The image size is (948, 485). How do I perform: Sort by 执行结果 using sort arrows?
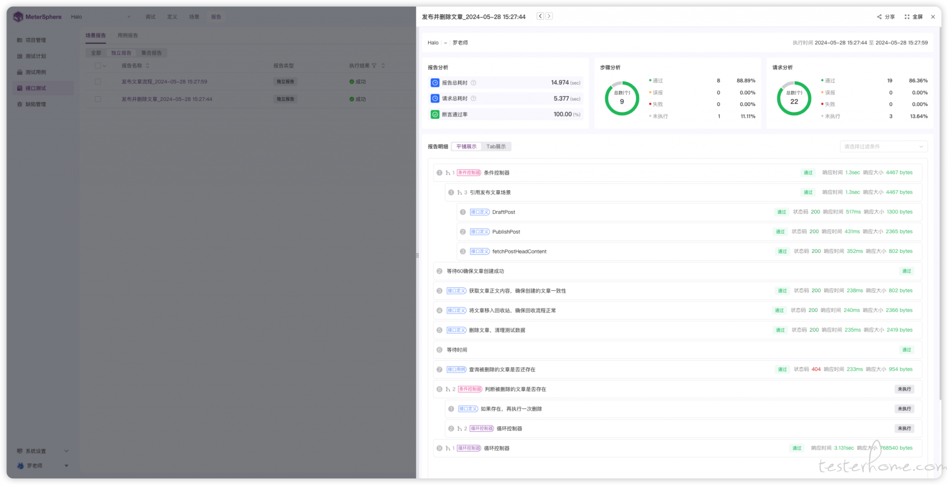(x=383, y=66)
